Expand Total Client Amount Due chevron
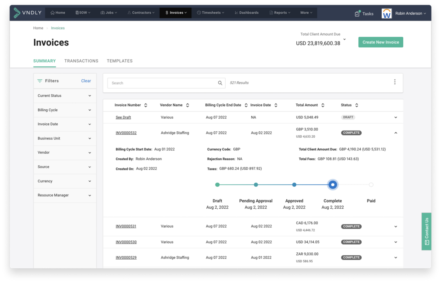Viewport: 441px width, 283px height. (345, 39)
